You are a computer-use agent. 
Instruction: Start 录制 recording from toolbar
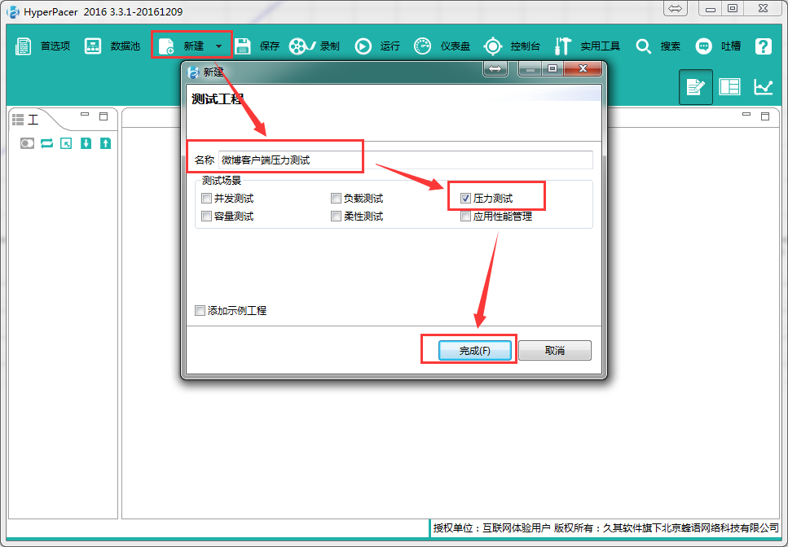pos(315,46)
